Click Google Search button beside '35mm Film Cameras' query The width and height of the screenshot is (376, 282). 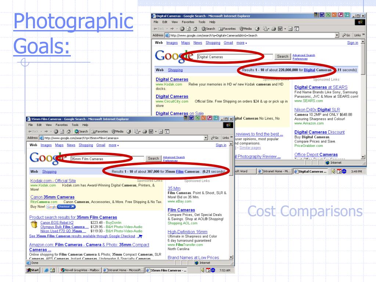coord(153,159)
